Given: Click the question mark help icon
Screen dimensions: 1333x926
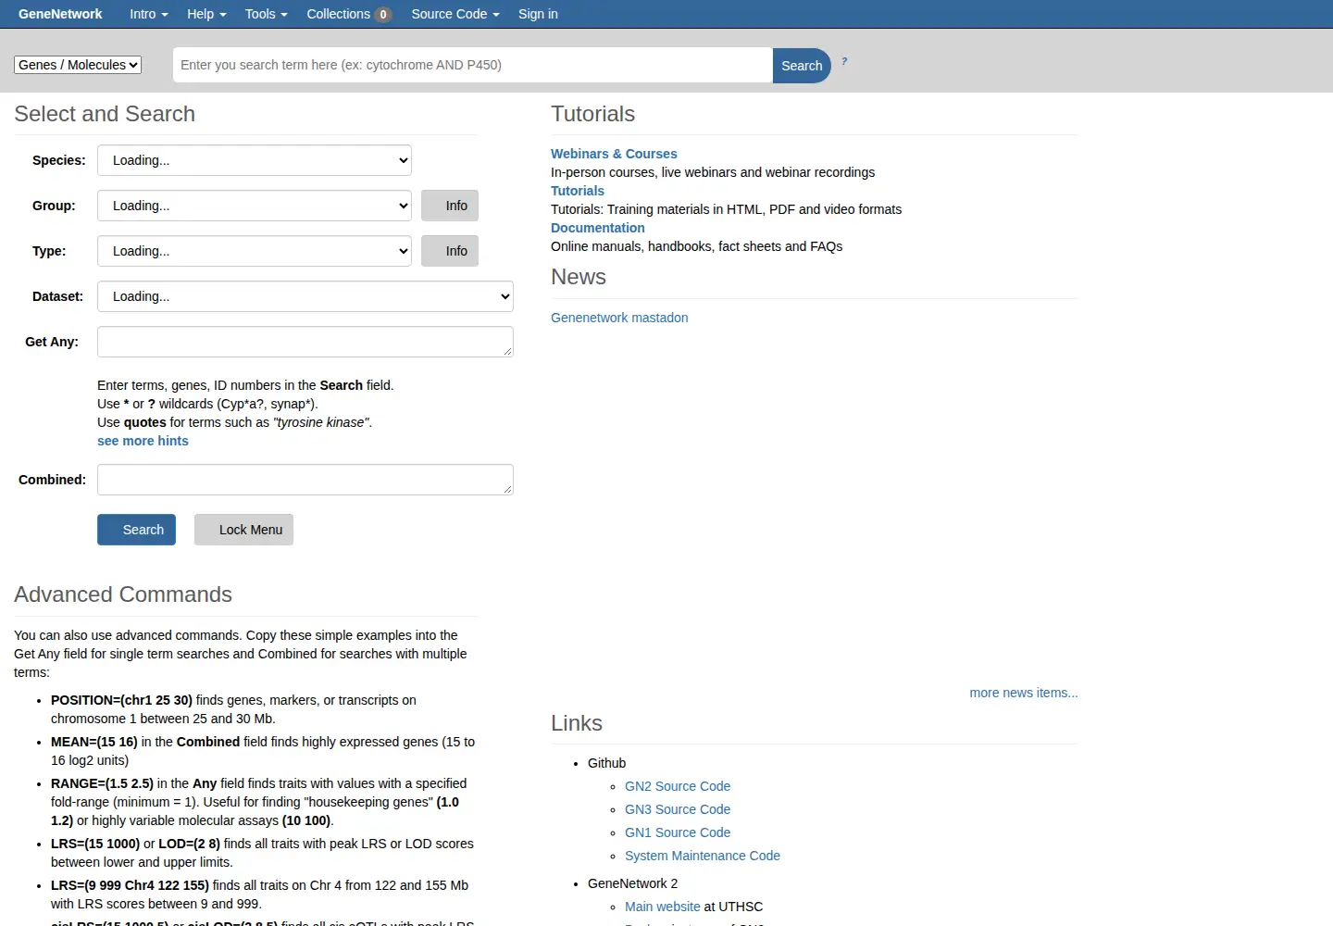Looking at the screenshot, I should [844, 61].
